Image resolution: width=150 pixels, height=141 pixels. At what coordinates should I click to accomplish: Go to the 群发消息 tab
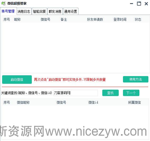tap(55, 11)
